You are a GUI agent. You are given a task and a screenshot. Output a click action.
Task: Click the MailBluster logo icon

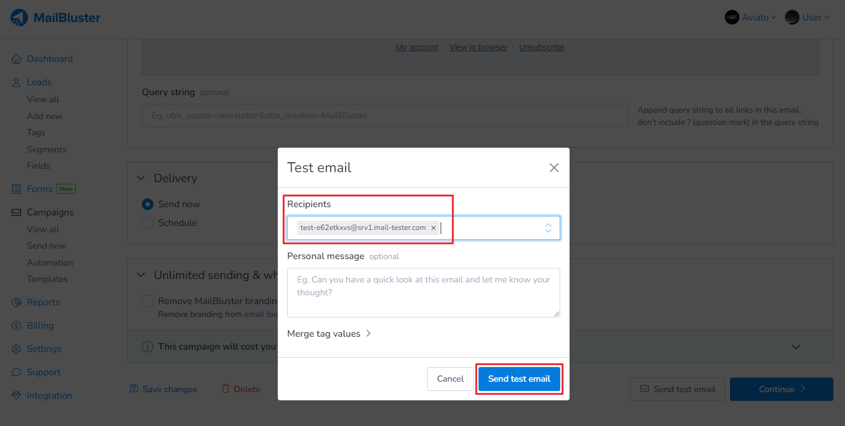[x=19, y=17]
